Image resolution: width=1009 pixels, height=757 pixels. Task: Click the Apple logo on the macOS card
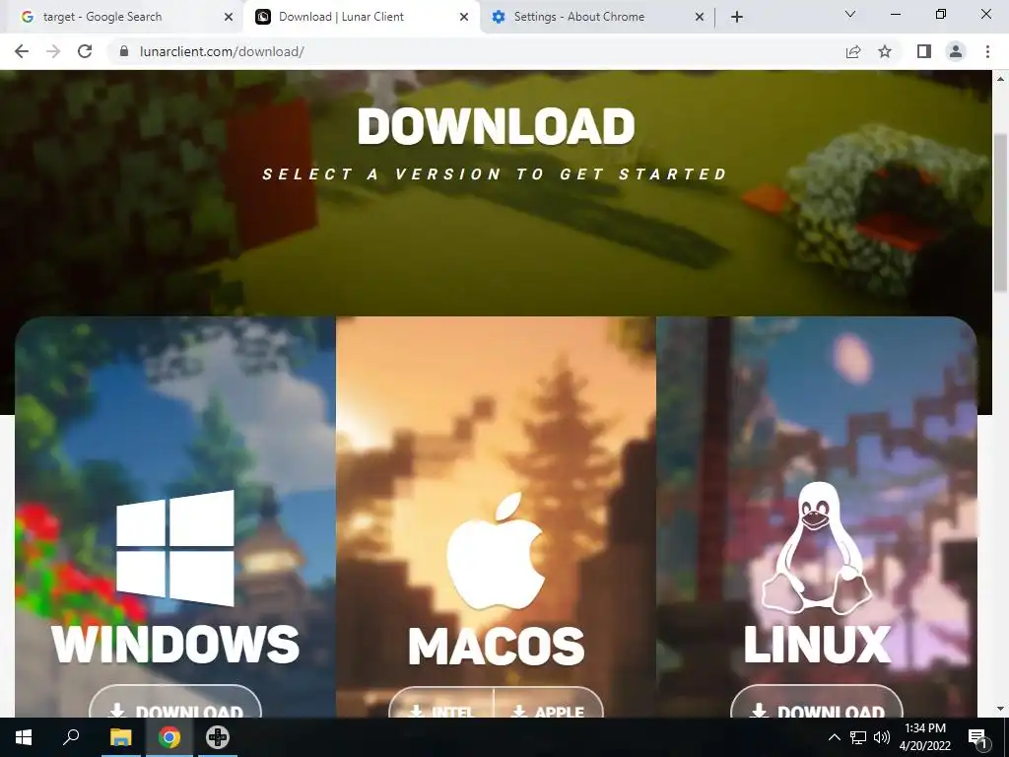pos(495,552)
